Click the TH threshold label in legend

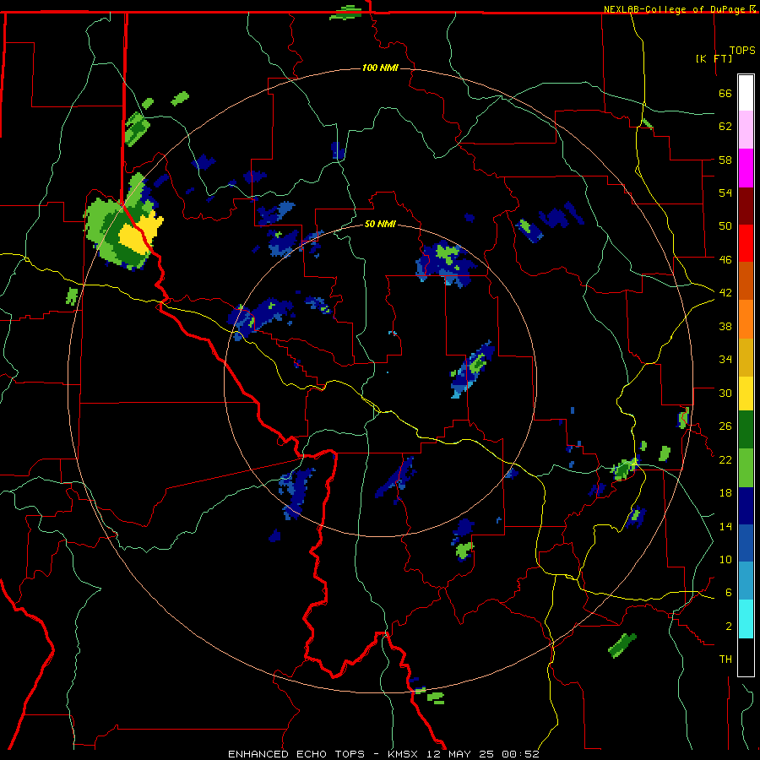[x=725, y=660]
